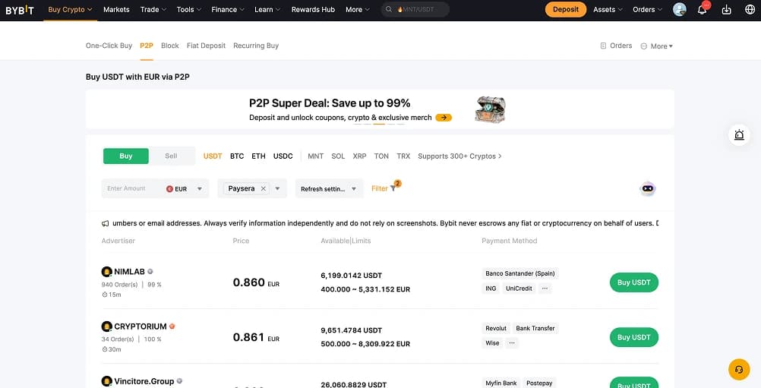Expand the Tools menu
The height and width of the screenshot is (388, 761).
coord(189,10)
